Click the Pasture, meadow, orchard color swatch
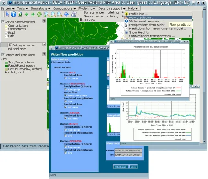208x179 pixels. [x=6, y=69]
